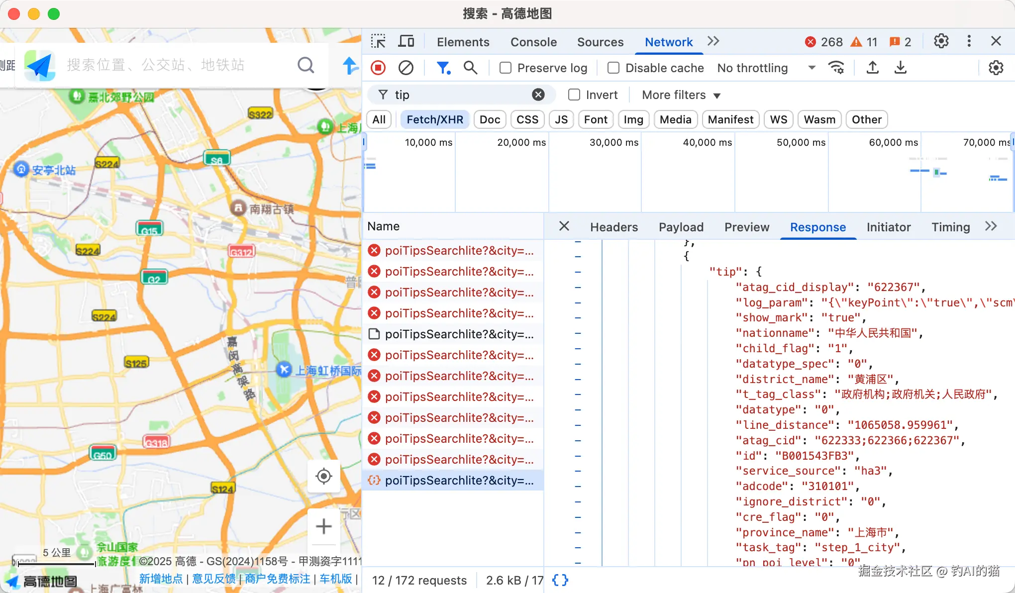
Task: Expand the More filters dropdown
Action: click(681, 95)
